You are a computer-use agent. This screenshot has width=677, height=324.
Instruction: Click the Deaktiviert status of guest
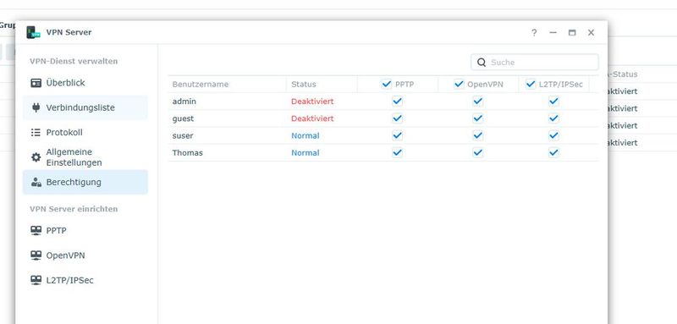pyautogui.click(x=312, y=118)
